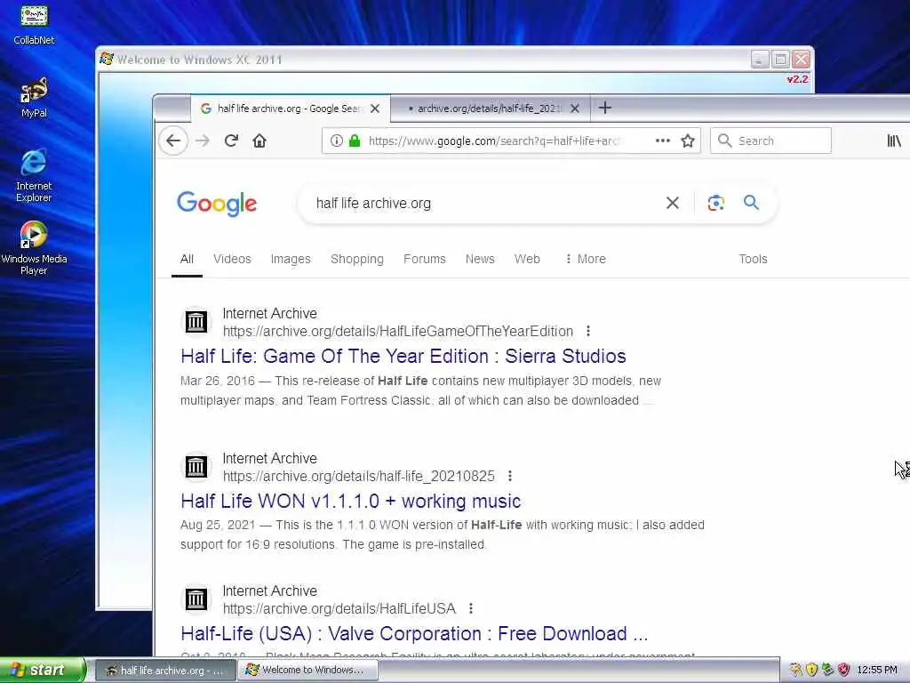Open the search Tools options
This screenshot has width=910, height=683.
point(753,259)
